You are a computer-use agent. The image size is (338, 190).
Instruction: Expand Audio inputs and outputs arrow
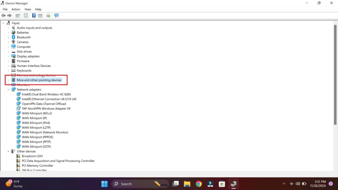coord(8,28)
